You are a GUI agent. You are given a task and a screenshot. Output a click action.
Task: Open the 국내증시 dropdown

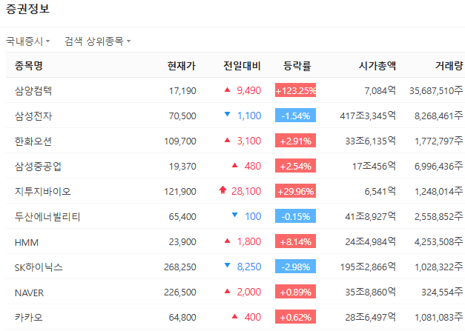click(x=28, y=41)
